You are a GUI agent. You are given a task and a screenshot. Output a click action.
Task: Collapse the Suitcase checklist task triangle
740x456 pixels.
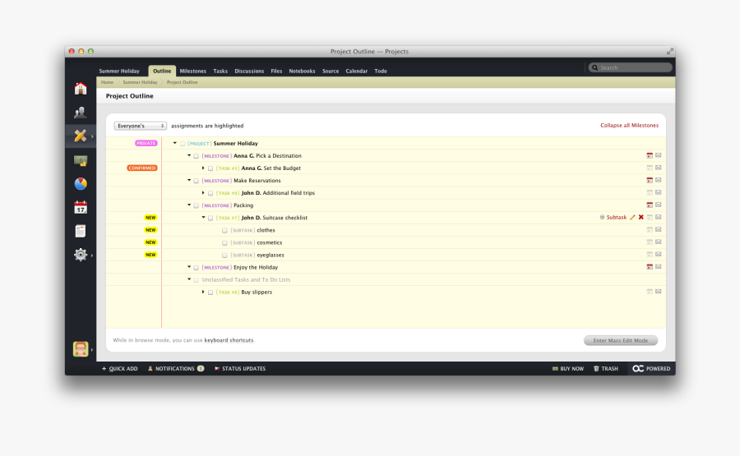(x=203, y=218)
